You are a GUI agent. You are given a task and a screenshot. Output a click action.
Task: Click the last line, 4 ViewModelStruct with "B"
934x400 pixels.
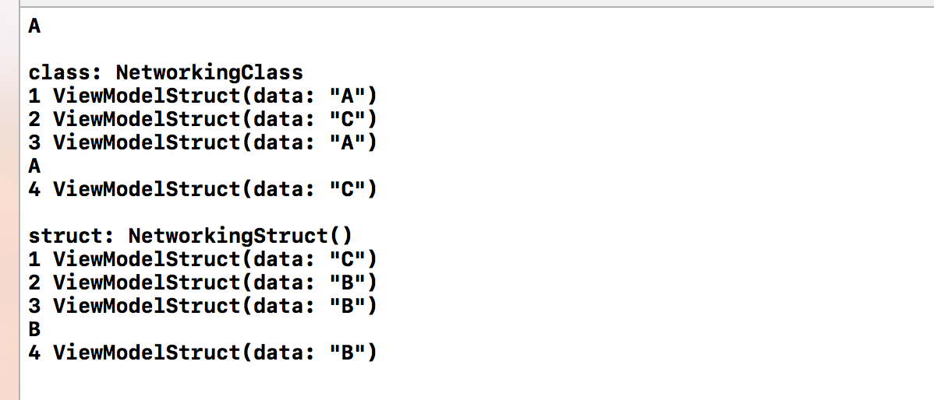tap(203, 353)
